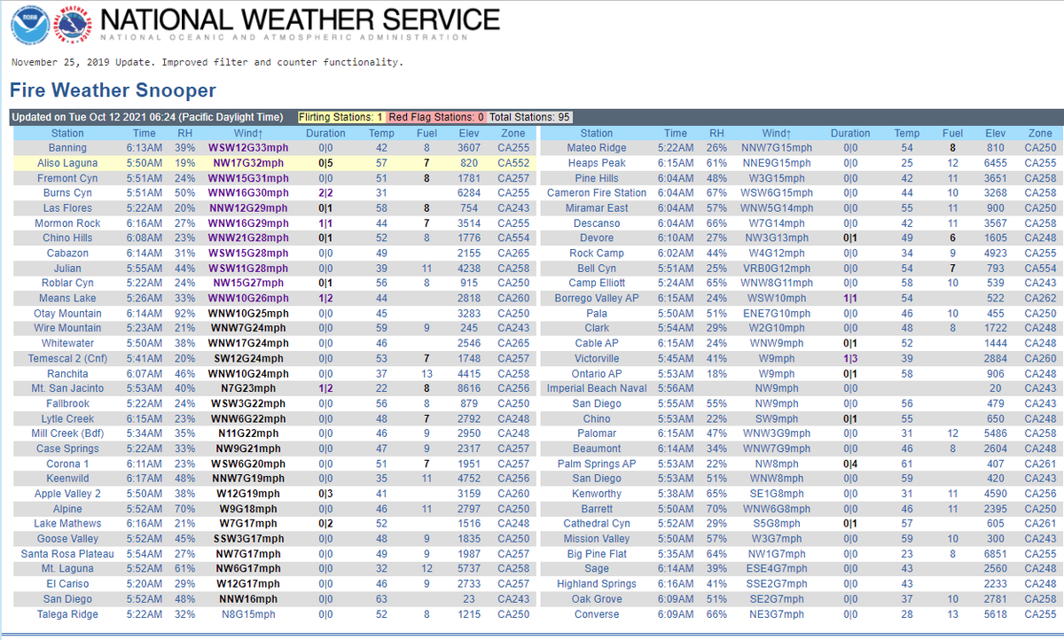This screenshot has height=640, width=1064.
Task: Open the Imperial Beach Naval station link
Action: coord(597,388)
